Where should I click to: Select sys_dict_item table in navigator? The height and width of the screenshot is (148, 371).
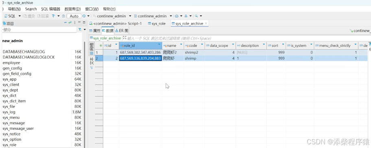tap(14, 101)
